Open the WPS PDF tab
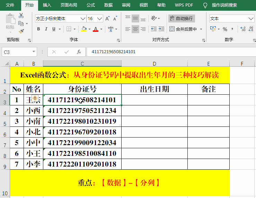 184,5
